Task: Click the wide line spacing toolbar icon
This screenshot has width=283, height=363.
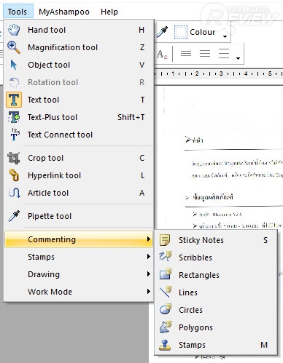Action: [224, 53]
